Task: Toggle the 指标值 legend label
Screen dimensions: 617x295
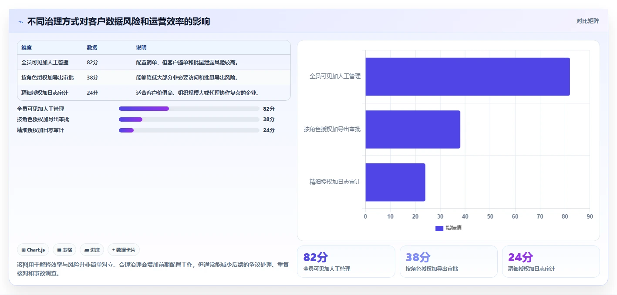Action: [453, 228]
